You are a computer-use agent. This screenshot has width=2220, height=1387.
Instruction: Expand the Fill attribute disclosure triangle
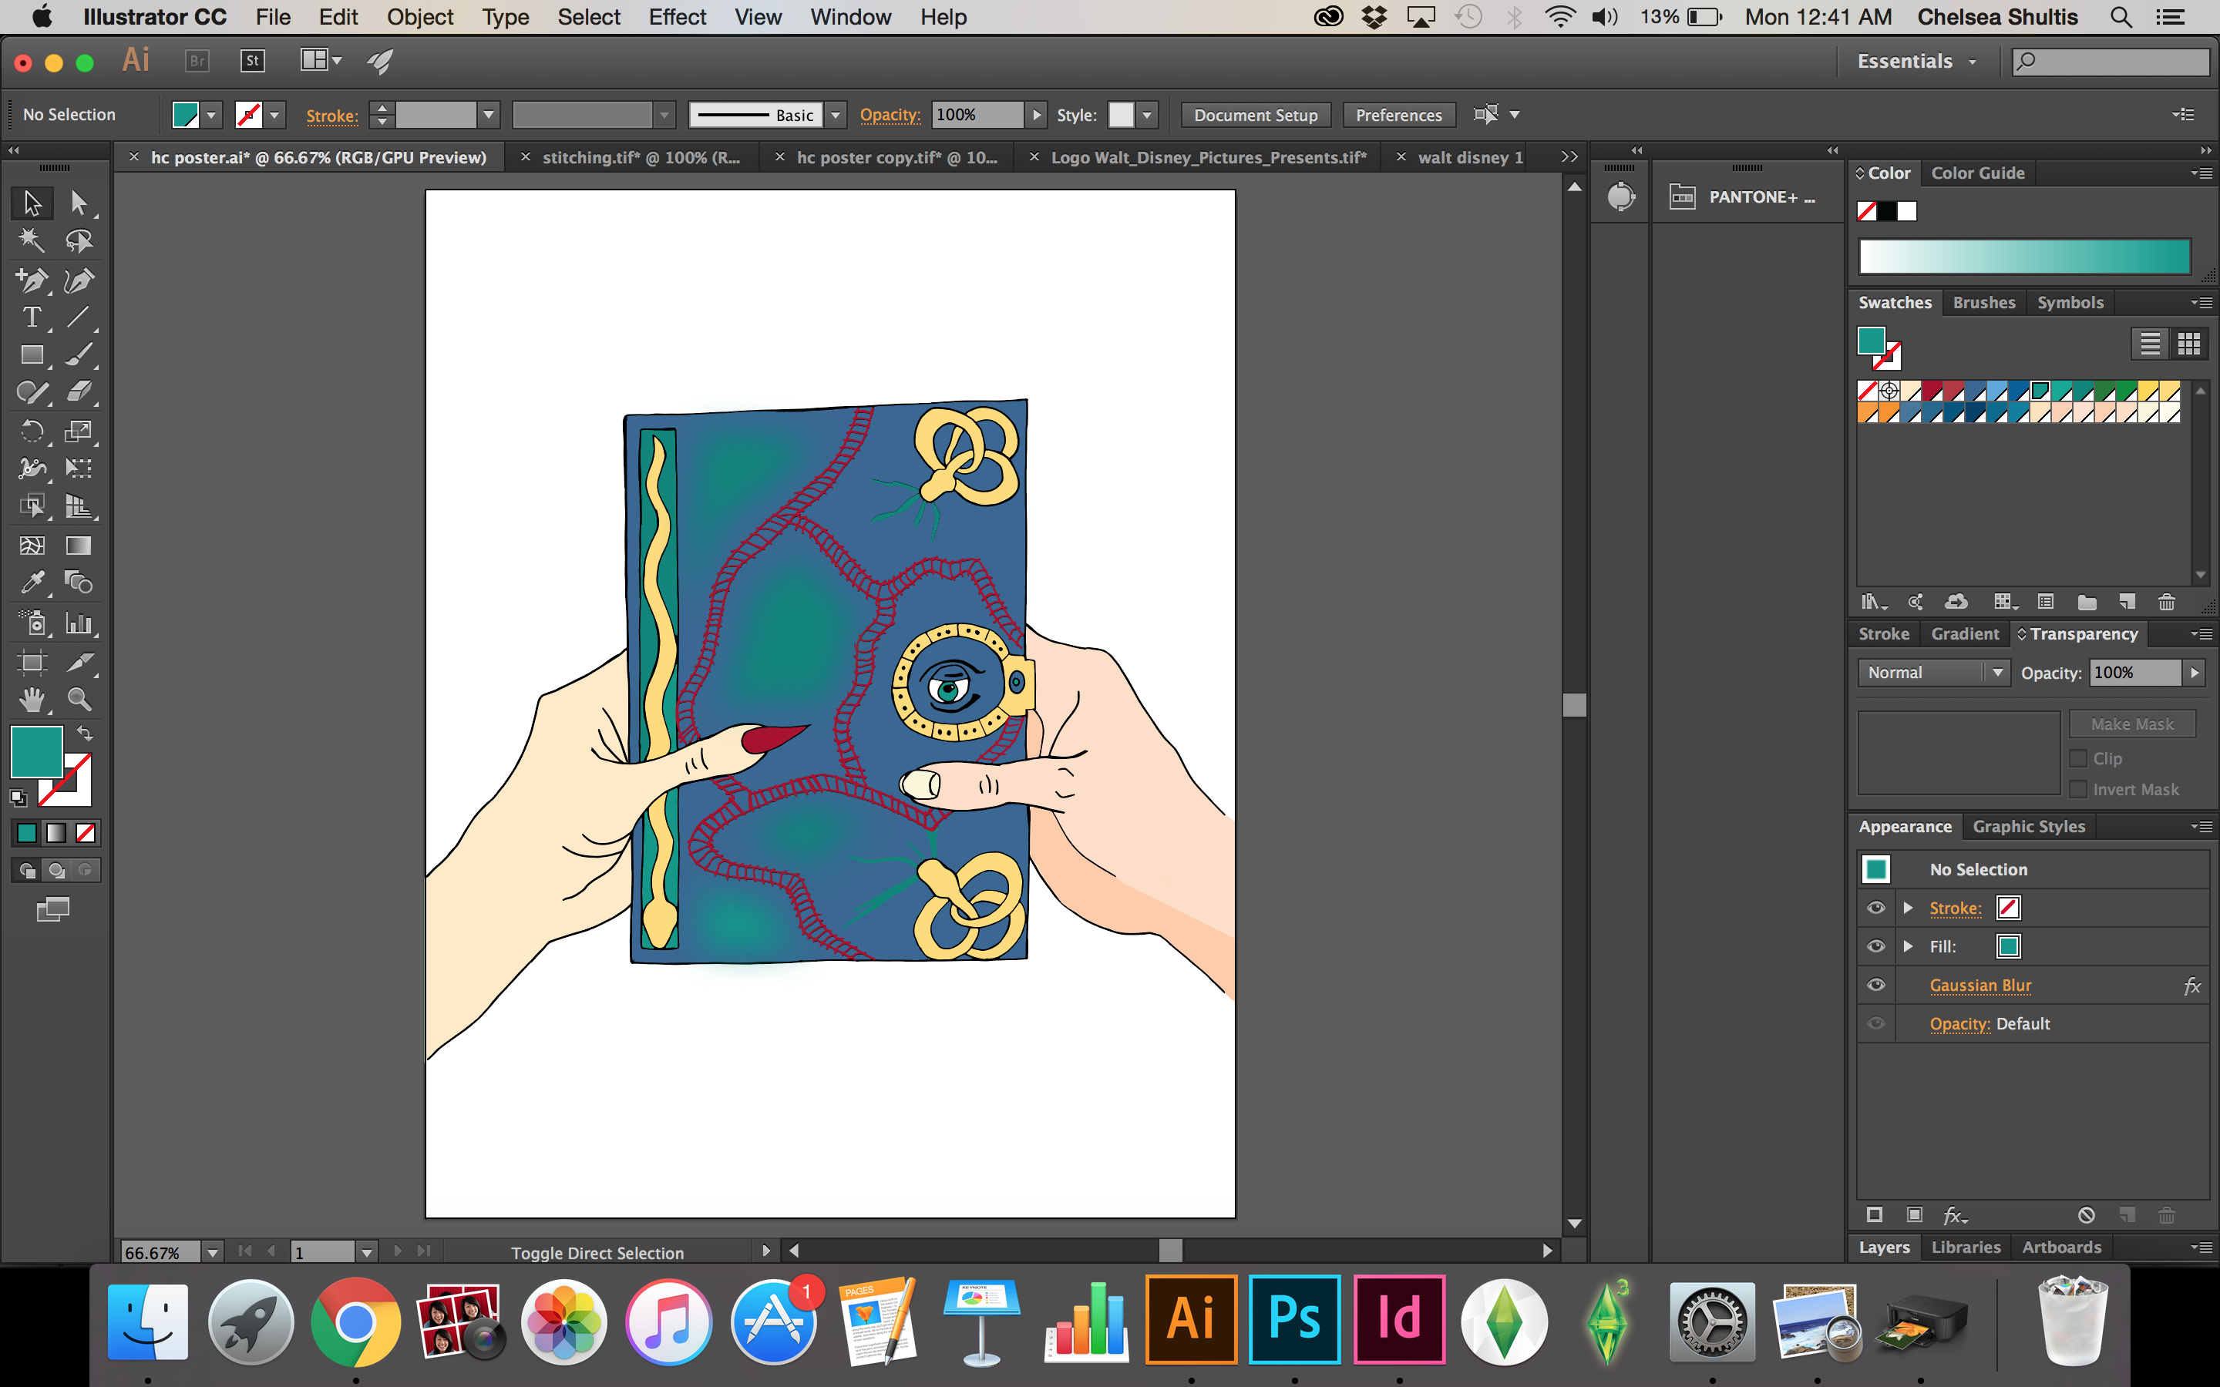coord(1908,947)
